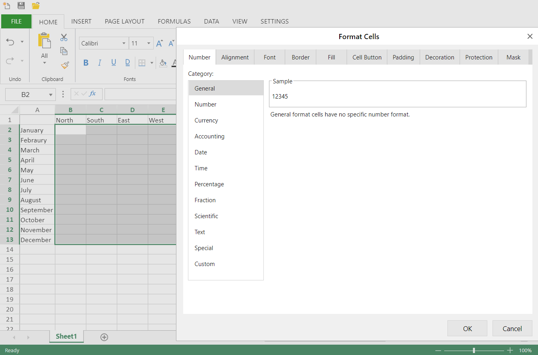Click the zoom in plus icon
The height and width of the screenshot is (355, 538).
click(510, 350)
